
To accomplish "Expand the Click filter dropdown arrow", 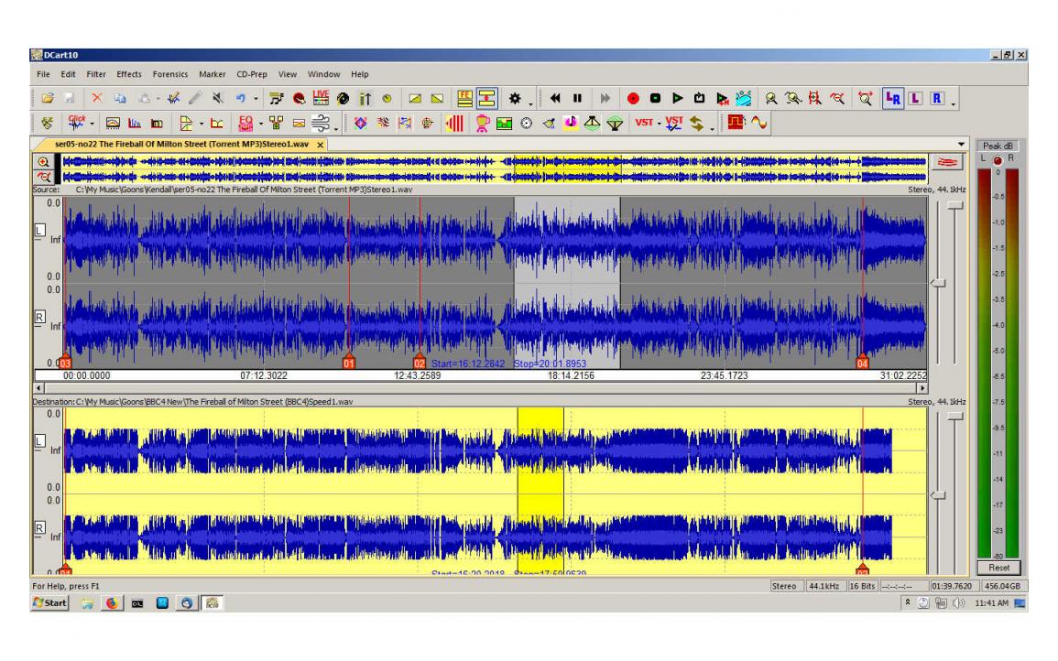I will point(92,124).
